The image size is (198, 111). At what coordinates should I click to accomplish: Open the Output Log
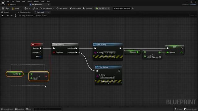[19, 109]
